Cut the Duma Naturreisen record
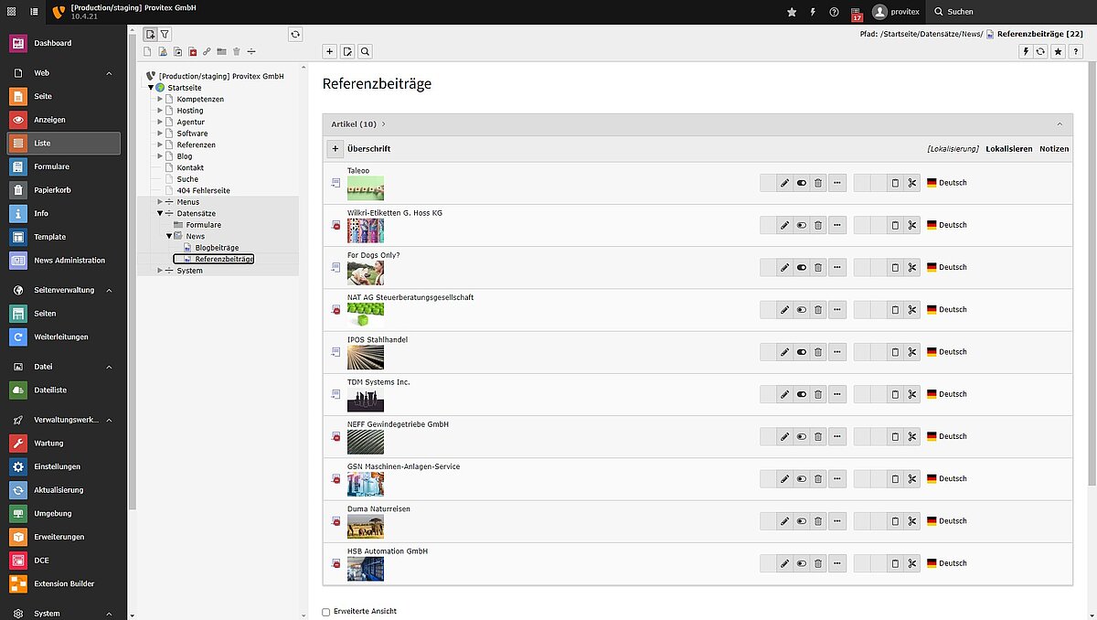Screen dimensions: 1097x620 (x=911, y=521)
